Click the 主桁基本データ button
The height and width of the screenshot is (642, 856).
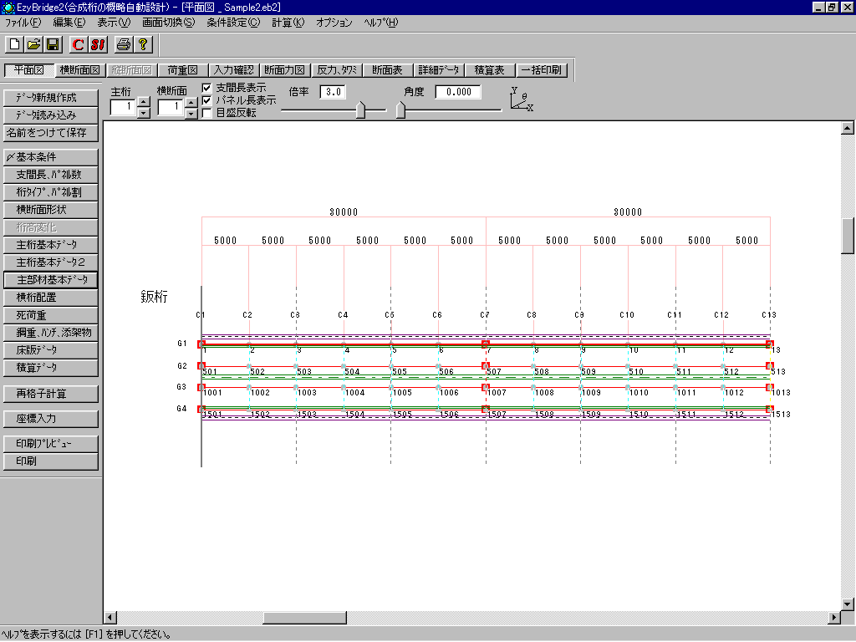tap(51, 245)
